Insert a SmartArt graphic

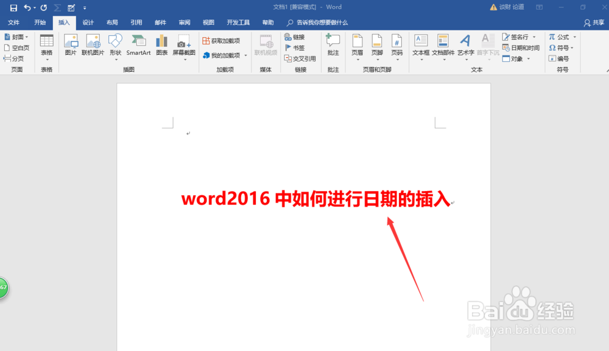[138, 45]
